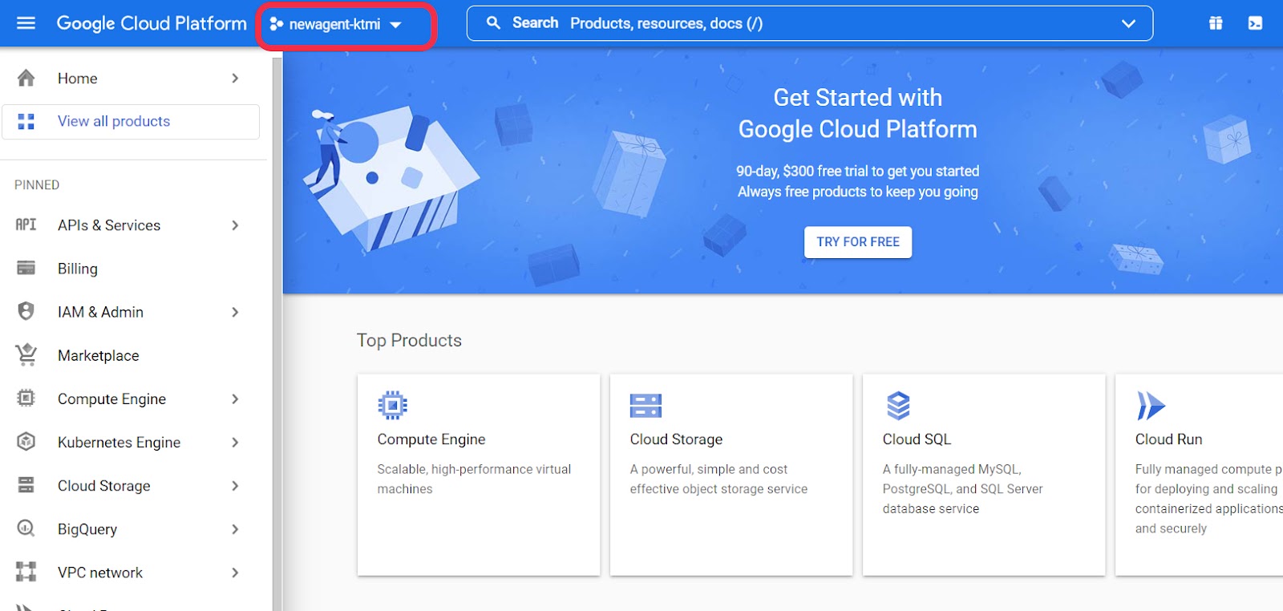Viewport: 1283px width, 611px height.
Task: Click the Top Products heading
Action: click(409, 340)
